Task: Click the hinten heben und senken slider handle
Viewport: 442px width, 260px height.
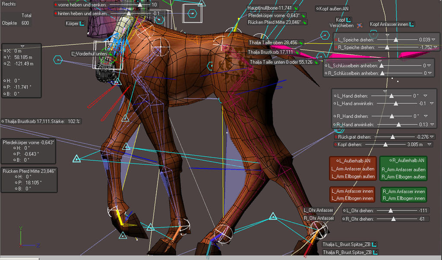Action: (x=129, y=13)
